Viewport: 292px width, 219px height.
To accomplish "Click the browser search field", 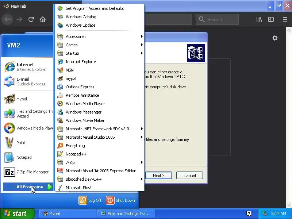I will pyautogui.click(x=217, y=19).
